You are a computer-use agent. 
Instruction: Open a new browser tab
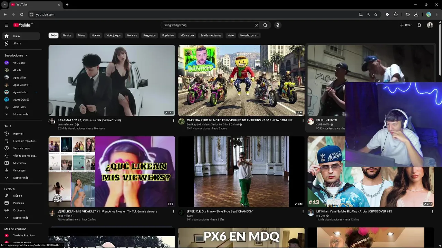click(67, 4)
